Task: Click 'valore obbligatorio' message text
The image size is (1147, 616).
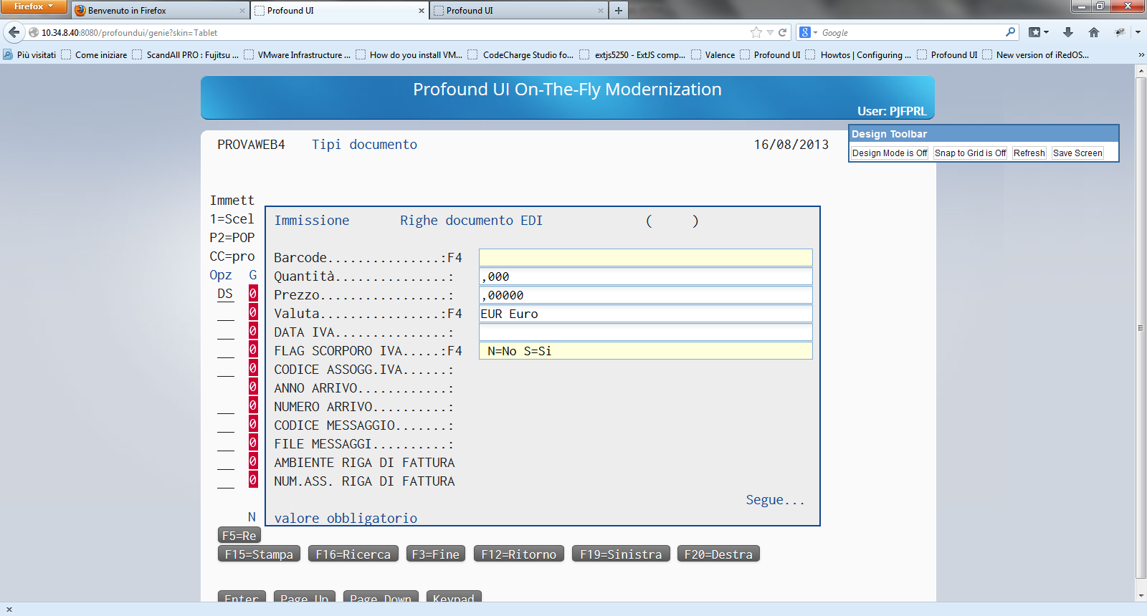Action: click(346, 518)
